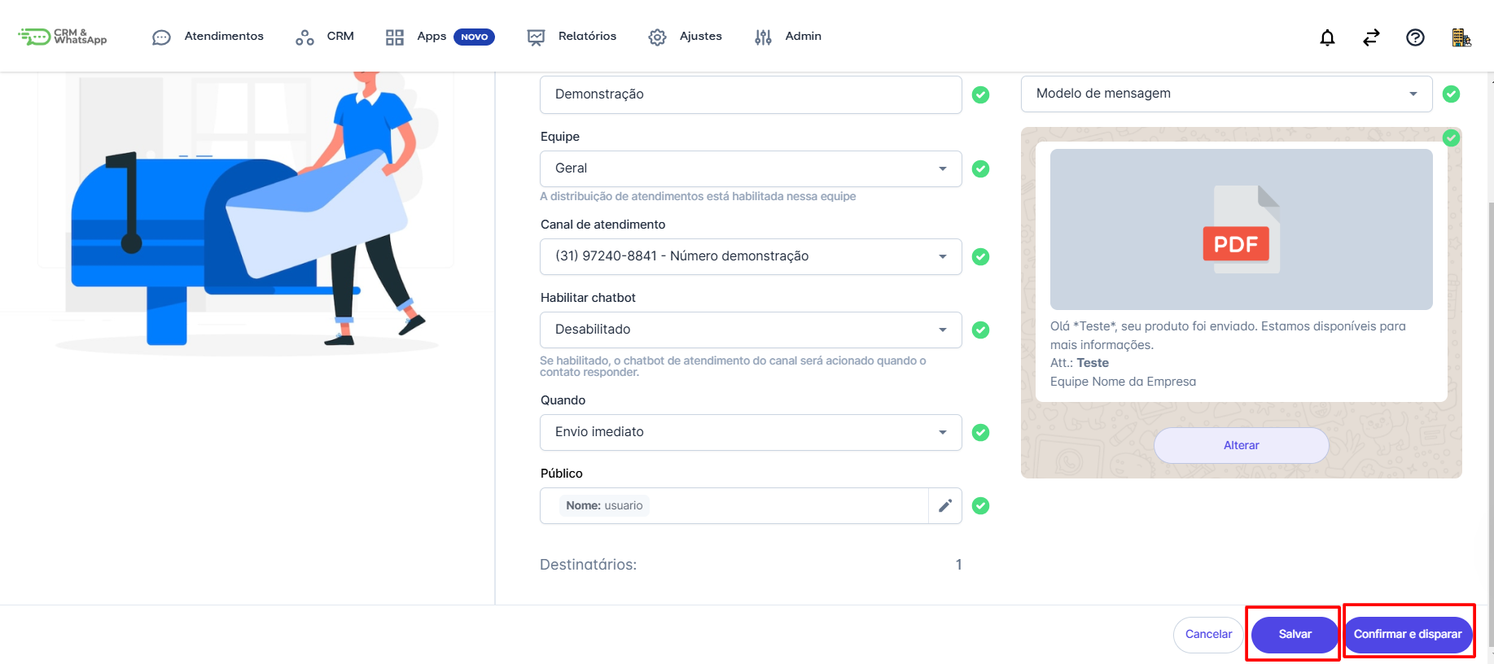Click green check beside Canal de atendimento

981,257
